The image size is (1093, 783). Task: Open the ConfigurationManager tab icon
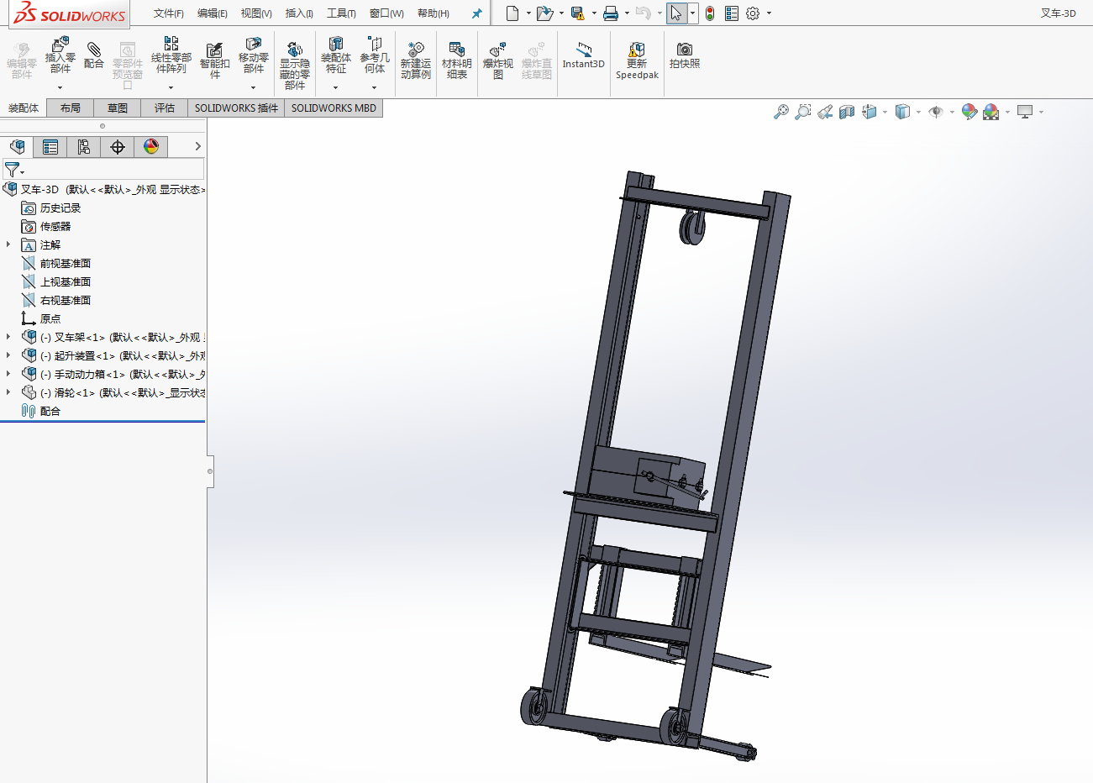click(84, 147)
